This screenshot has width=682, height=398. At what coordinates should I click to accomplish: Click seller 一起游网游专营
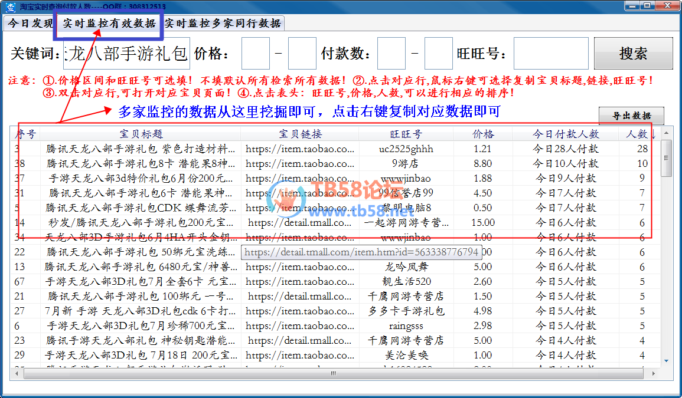coord(406,222)
